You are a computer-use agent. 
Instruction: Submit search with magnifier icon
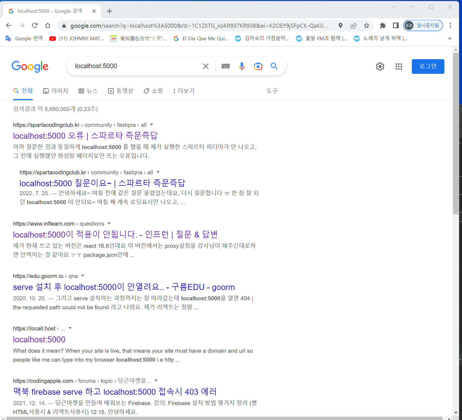coord(274,66)
